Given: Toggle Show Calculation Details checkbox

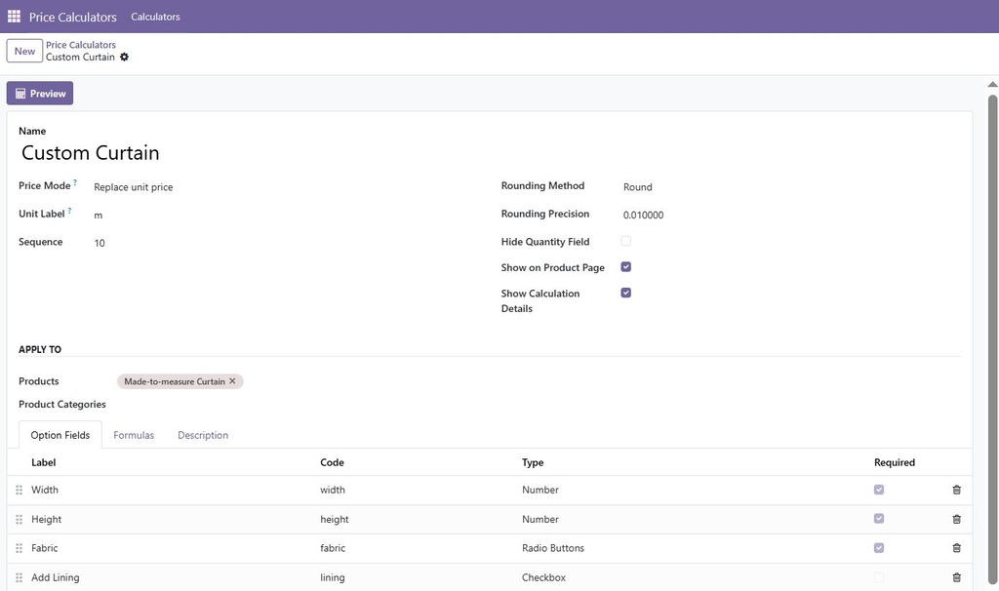Looking at the screenshot, I should point(625,293).
